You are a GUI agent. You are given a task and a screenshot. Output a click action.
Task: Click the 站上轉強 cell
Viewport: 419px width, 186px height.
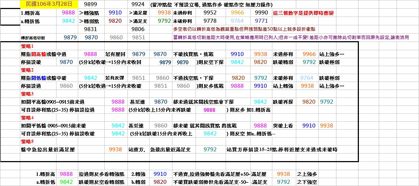pyautogui.click(x=283, y=86)
